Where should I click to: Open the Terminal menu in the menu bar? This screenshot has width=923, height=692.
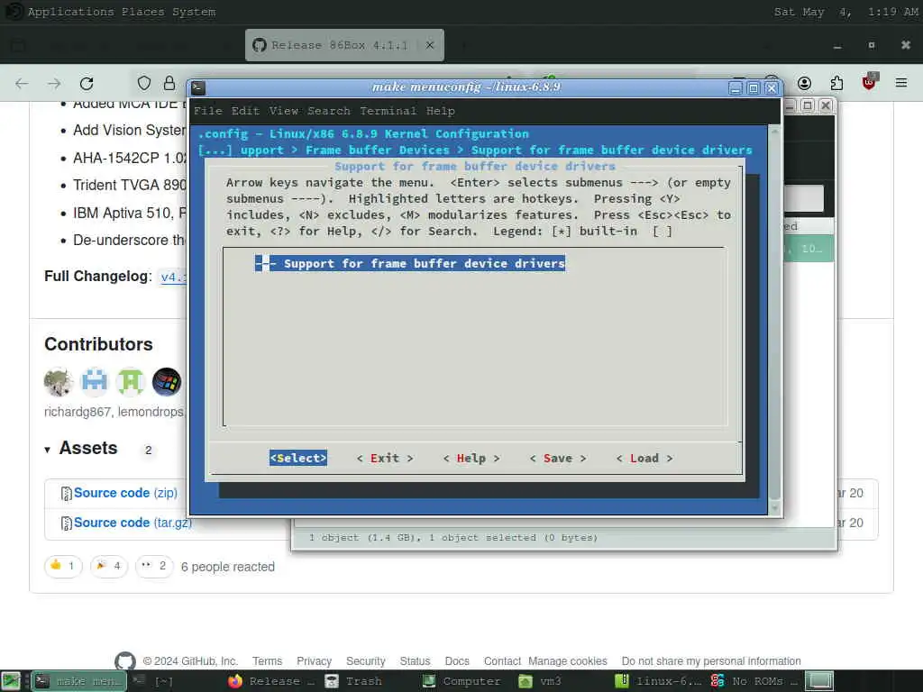tap(388, 111)
